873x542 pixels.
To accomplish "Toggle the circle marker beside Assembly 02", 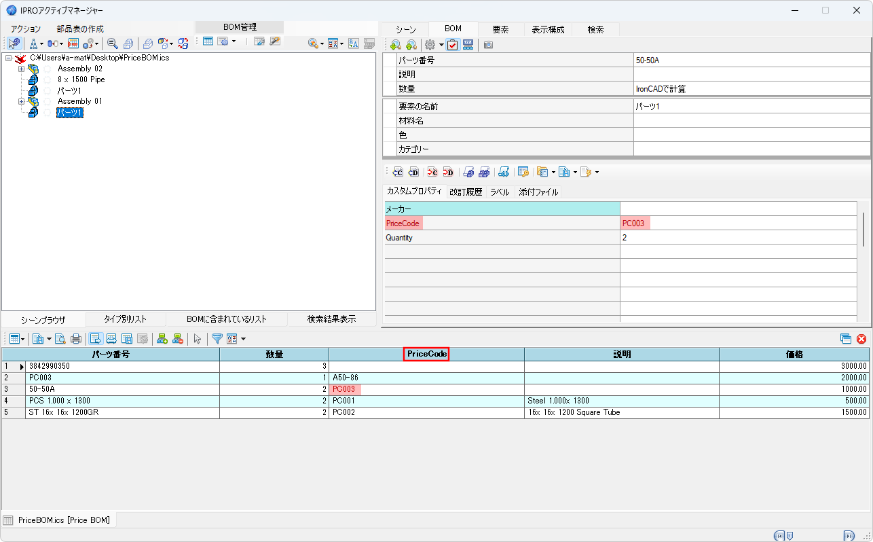I will pos(48,69).
